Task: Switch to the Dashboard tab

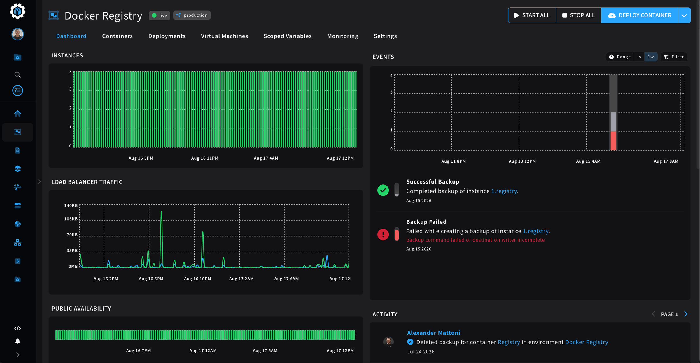Action: tap(71, 36)
